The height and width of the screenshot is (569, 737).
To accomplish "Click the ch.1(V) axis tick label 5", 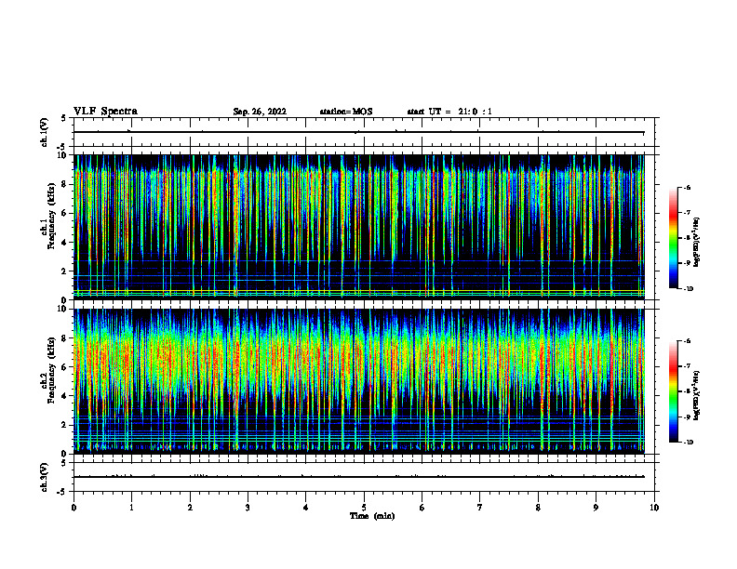I will (x=64, y=118).
